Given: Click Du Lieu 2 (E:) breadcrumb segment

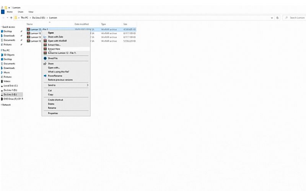Looking at the screenshot, I should click(x=39, y=18).
